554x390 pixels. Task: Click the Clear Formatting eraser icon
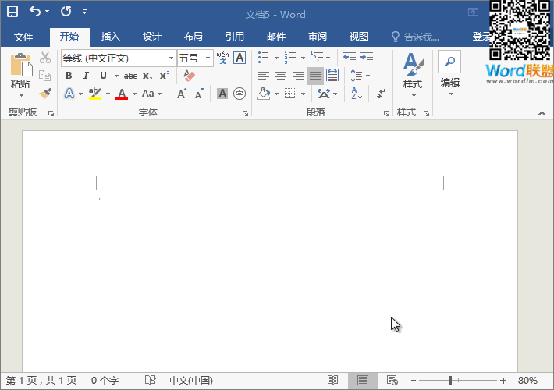point(189,76)
